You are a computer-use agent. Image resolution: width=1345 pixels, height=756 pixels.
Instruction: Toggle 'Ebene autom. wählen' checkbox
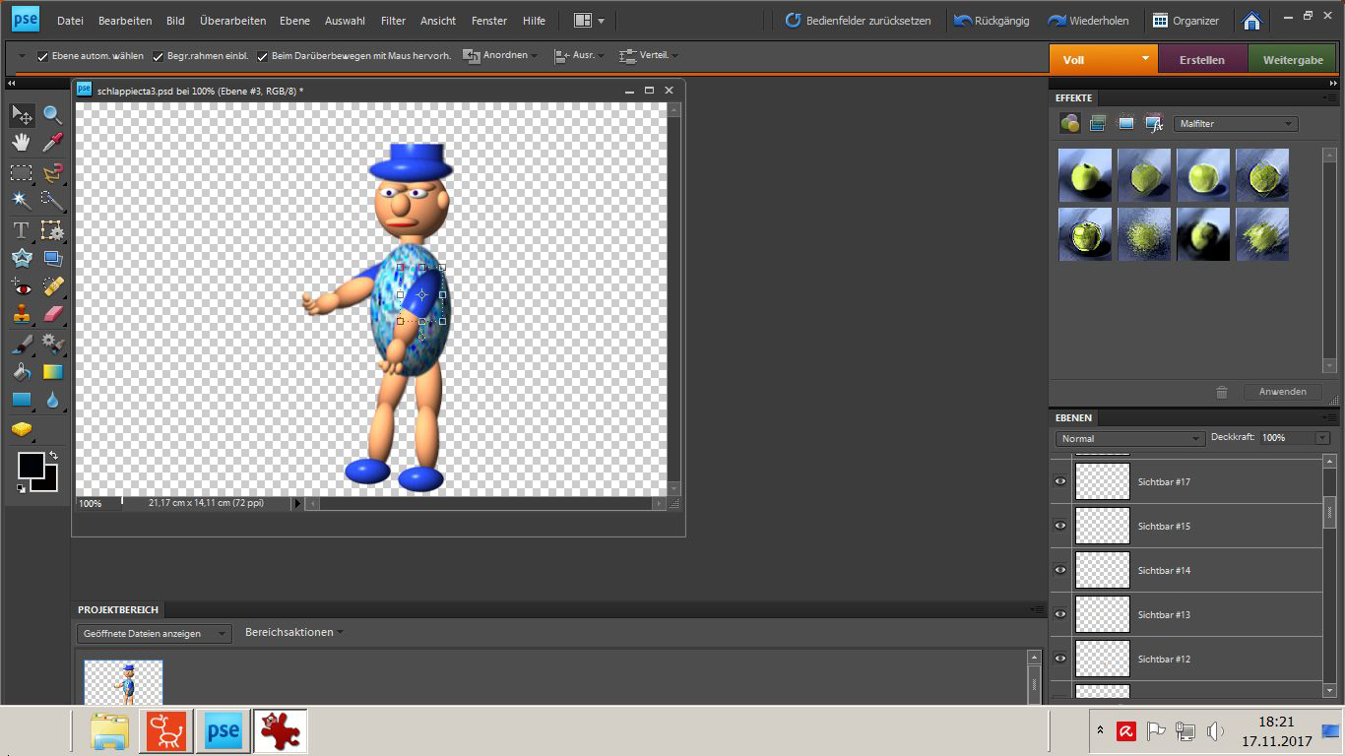(x=42, y=56)
